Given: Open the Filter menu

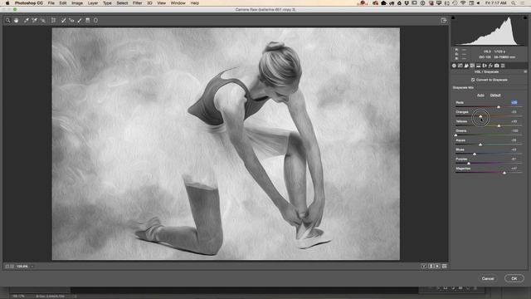Looking at the screenshot, I should click(x=137, y=3).
